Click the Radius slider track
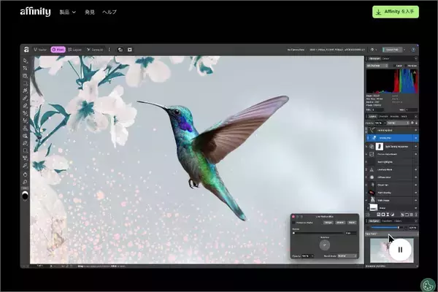Viewport: 438px width, 292px height. tap(318, 233)
